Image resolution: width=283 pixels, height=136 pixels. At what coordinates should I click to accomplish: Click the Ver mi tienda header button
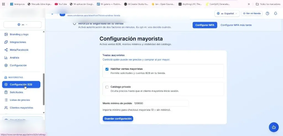click(x=252, y=13)
